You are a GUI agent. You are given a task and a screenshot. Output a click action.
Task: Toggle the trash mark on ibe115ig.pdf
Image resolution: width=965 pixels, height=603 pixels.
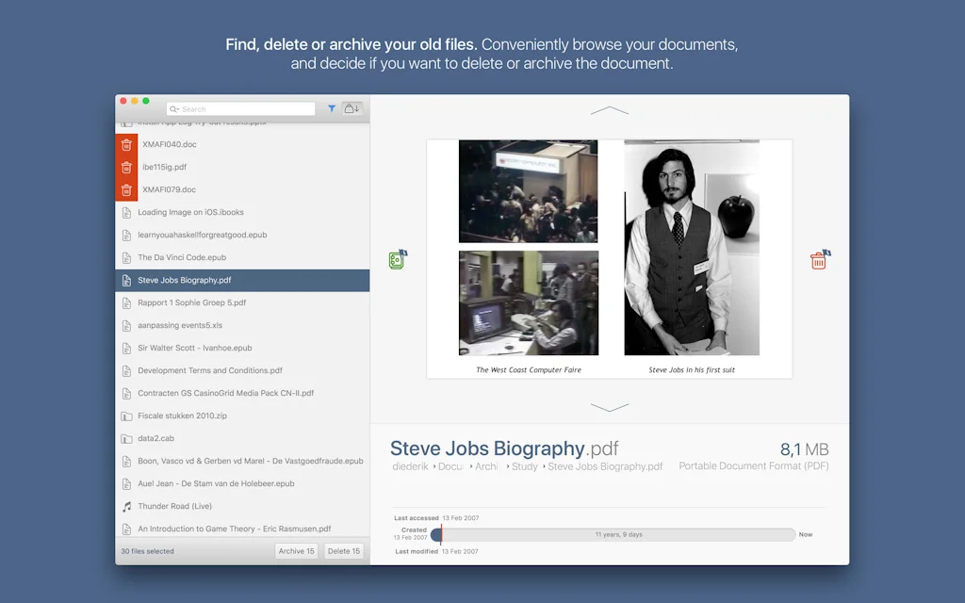[126, 168]
